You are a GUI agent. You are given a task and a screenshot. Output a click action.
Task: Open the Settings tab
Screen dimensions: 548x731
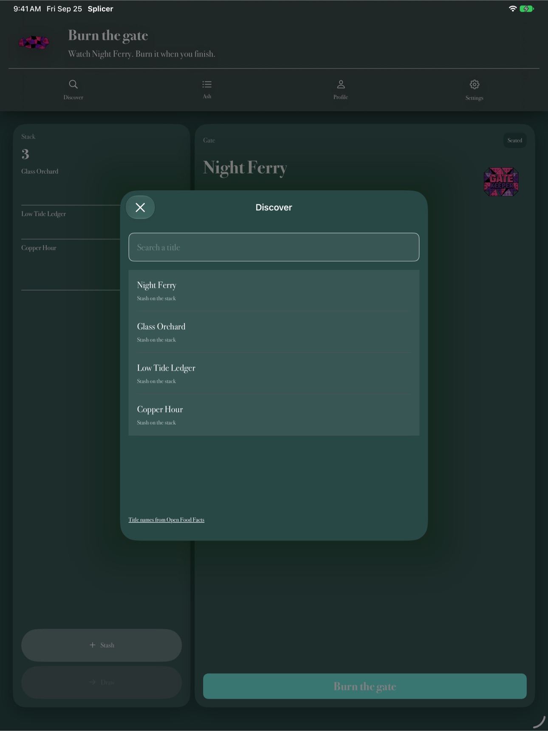(475, 90)
